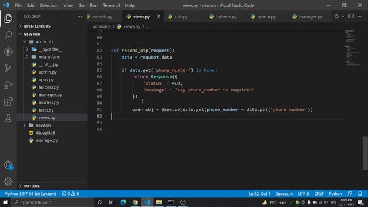Open the Thunder Client lightning icon
The width and height of the screenshot is (368, 207).
pos(8,52)
